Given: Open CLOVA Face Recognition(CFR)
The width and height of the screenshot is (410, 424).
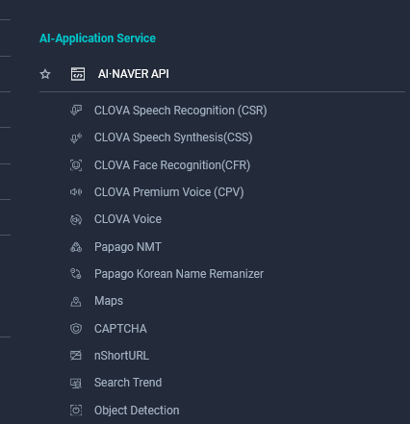Looking at the screenshot, I should click(x=172, y=165).
